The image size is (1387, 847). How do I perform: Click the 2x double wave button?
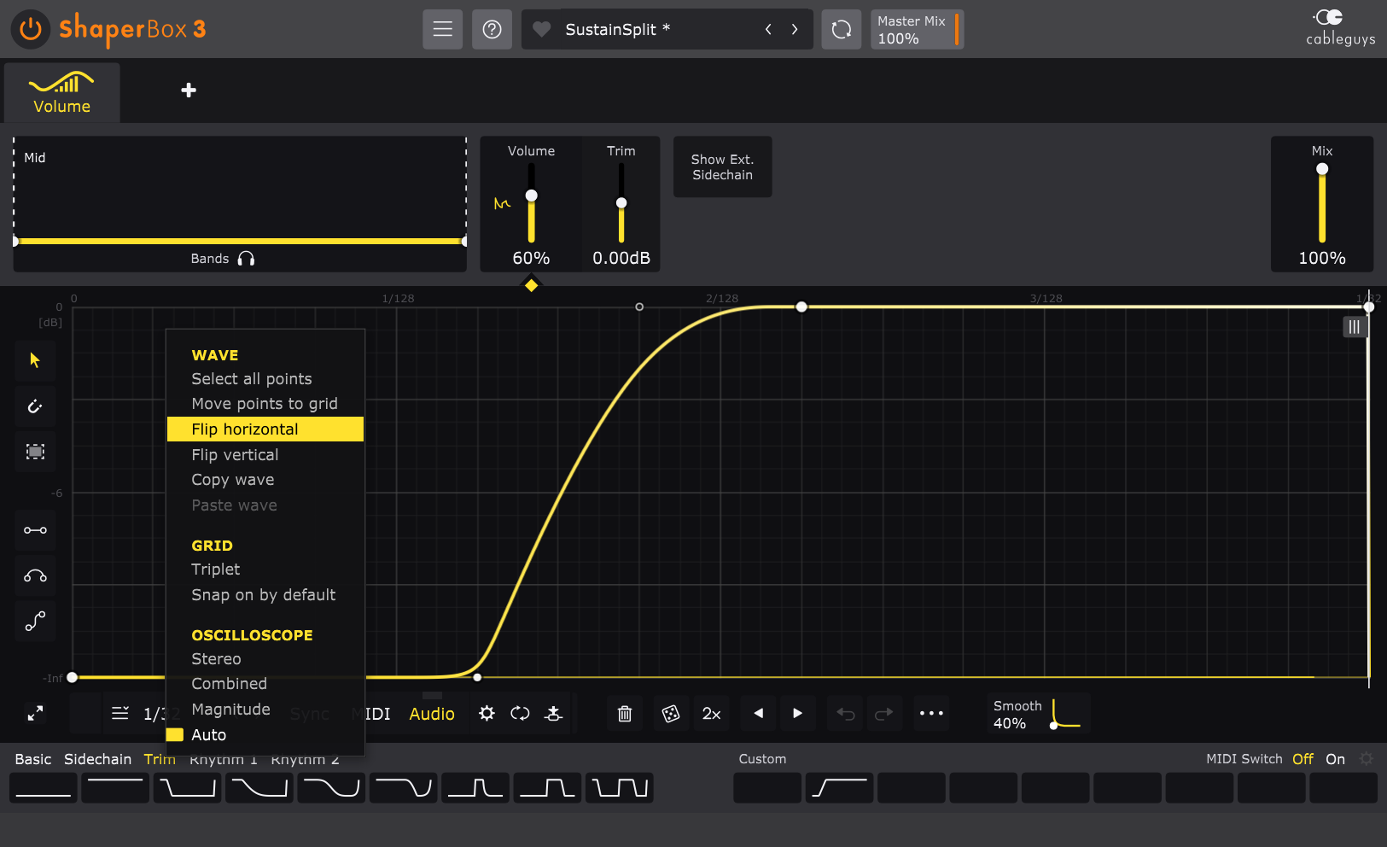pyautogui.click(x=711, y=714)
